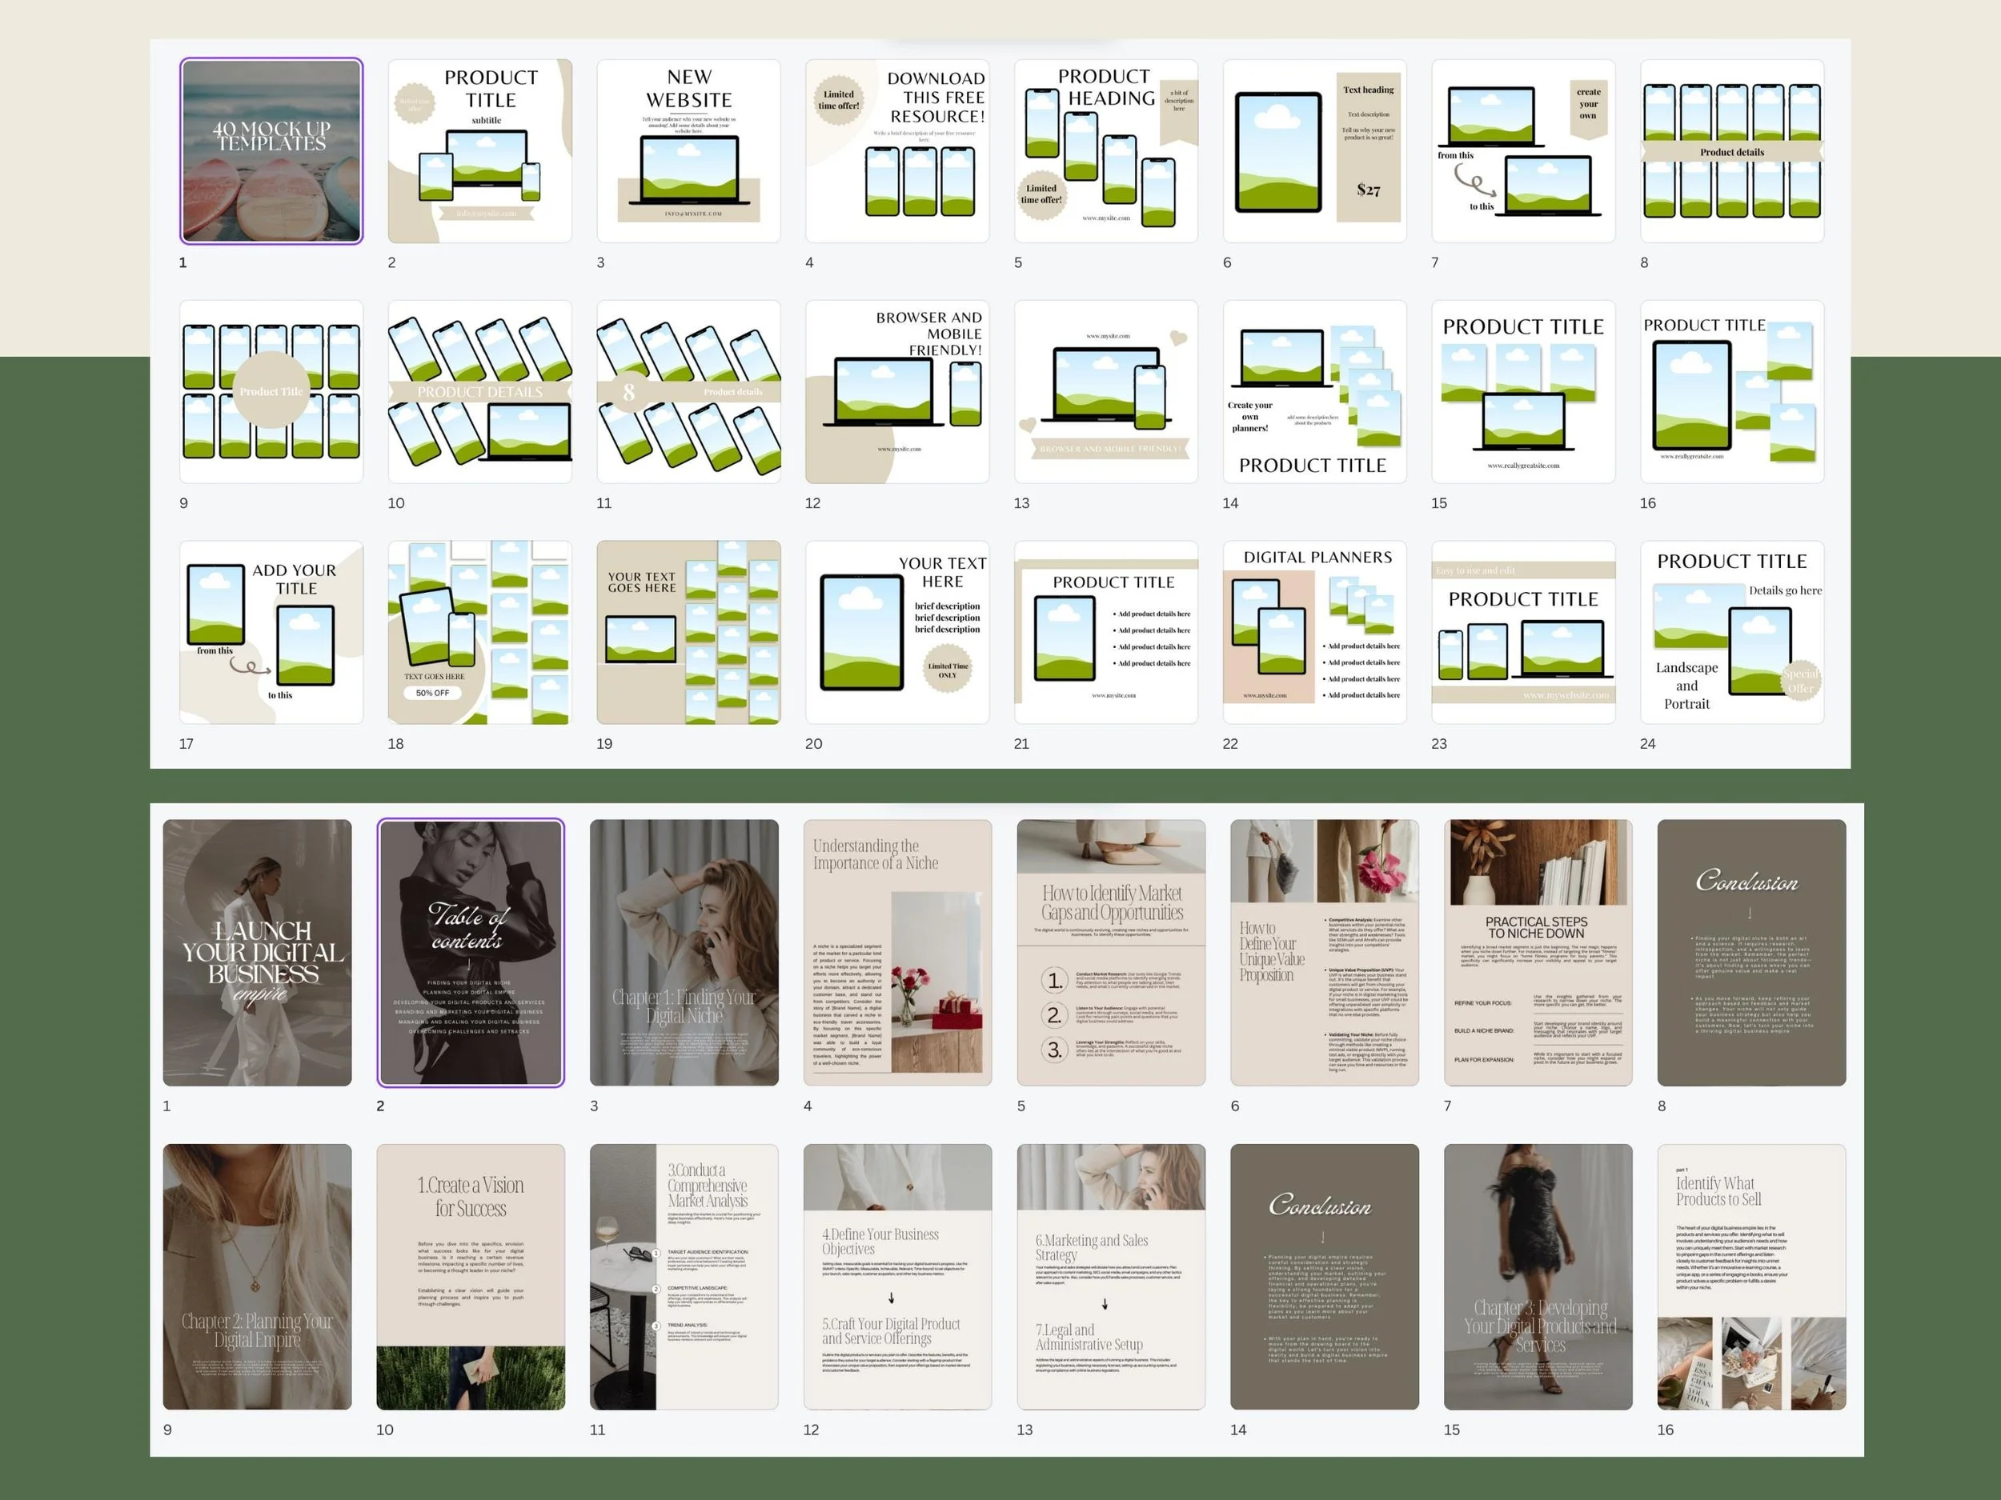Open the Digital Planners page

click(1314, 632)
